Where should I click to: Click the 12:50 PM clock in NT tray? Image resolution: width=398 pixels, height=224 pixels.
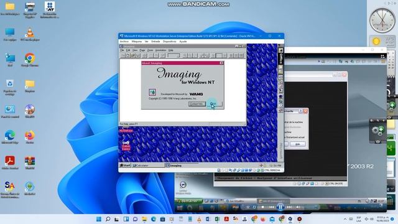point(275,166)
